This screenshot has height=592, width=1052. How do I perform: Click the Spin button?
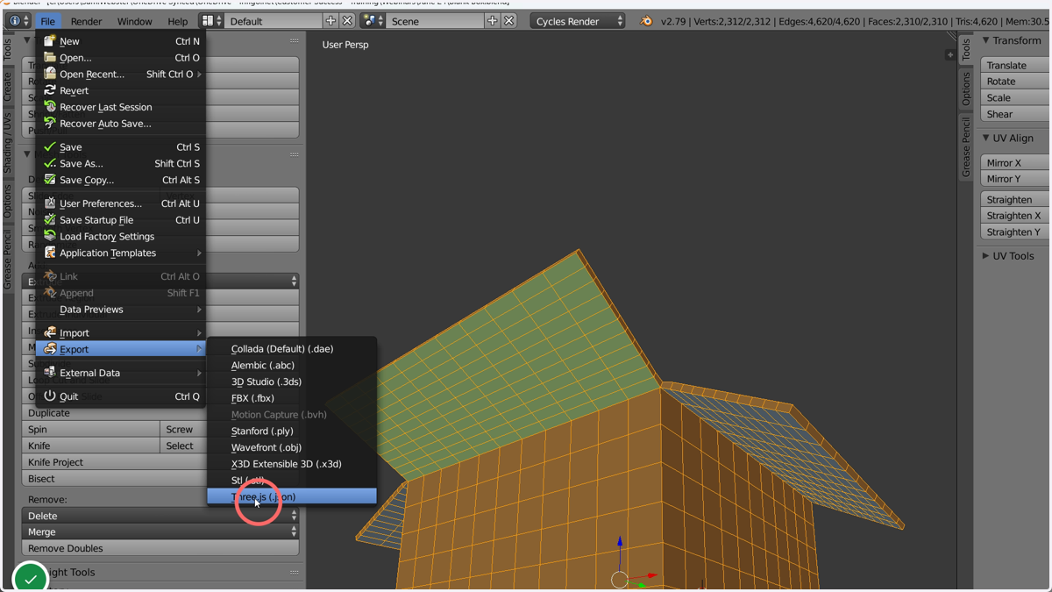91,430
